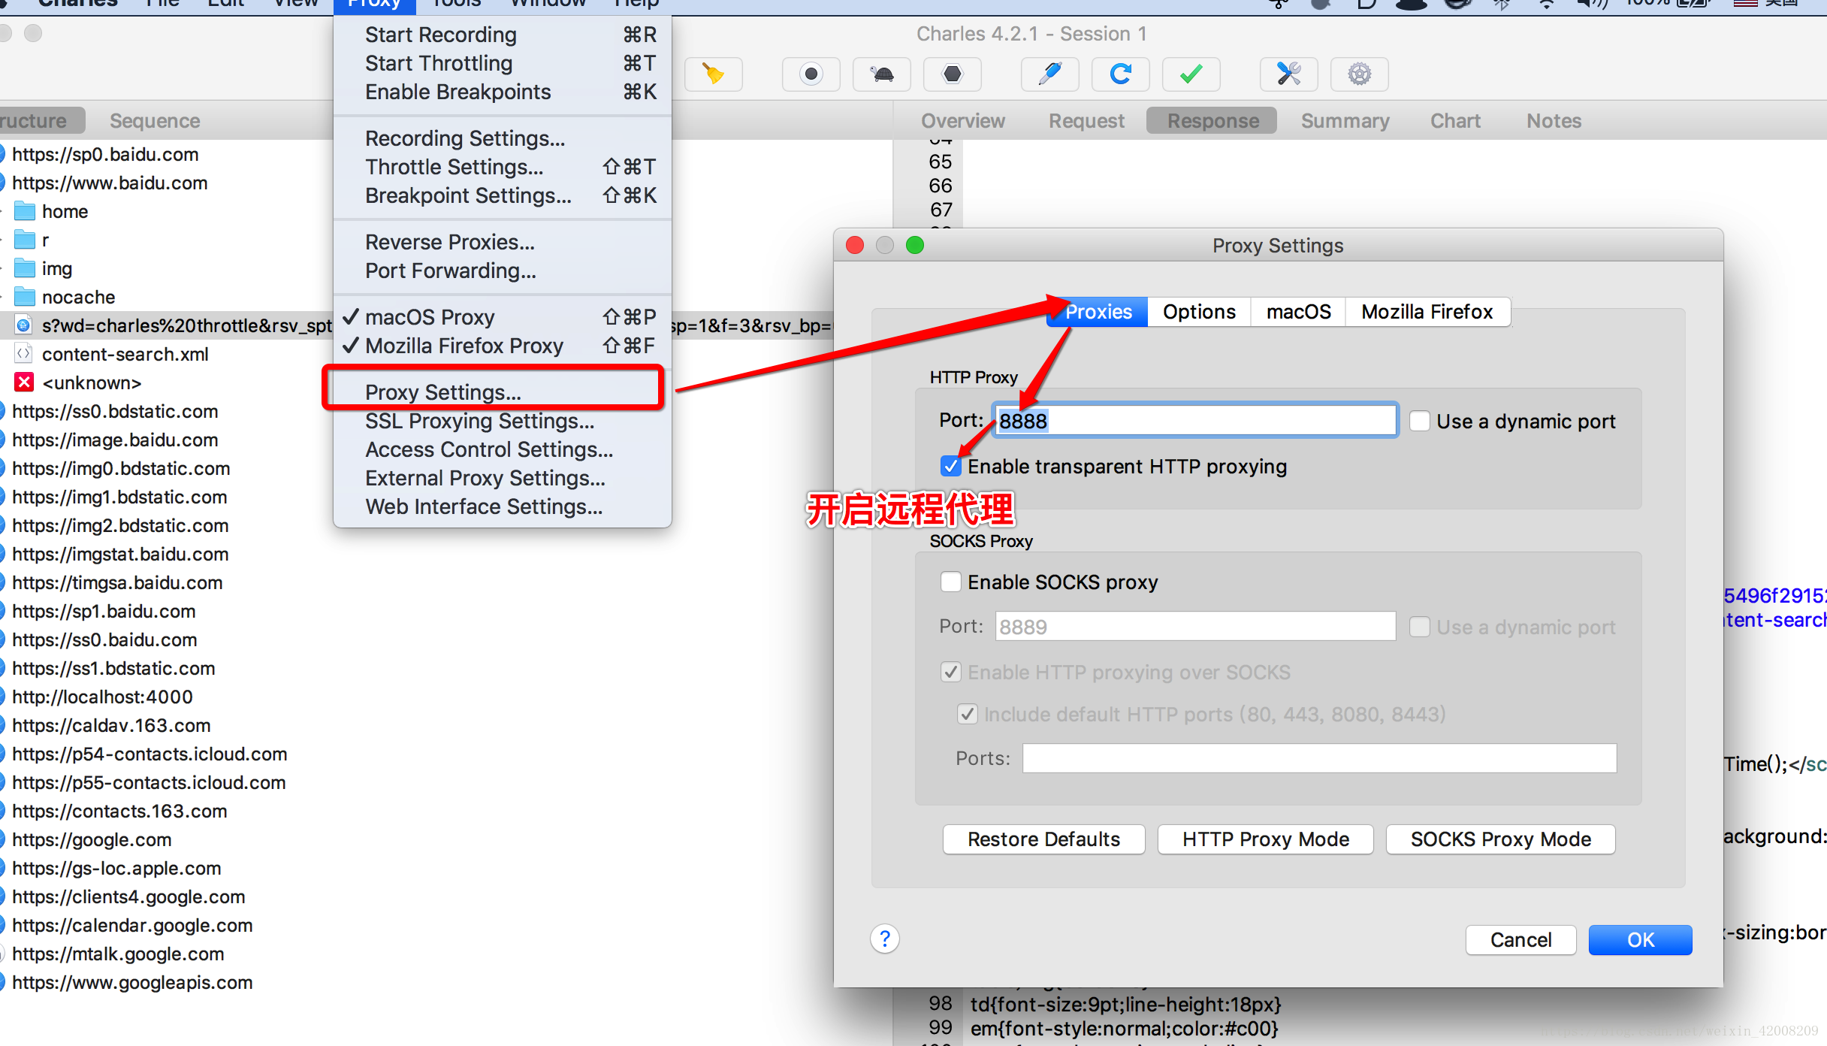Click the red X unknown request icon
The width and height of the screenshot is (1827, 1046).
[24, 382]
